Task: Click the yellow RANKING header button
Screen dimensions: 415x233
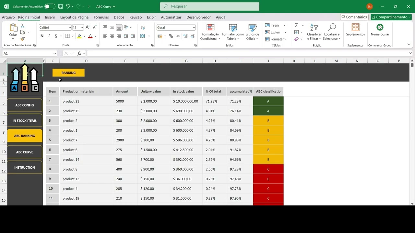Action: click(x=68, y=73)
